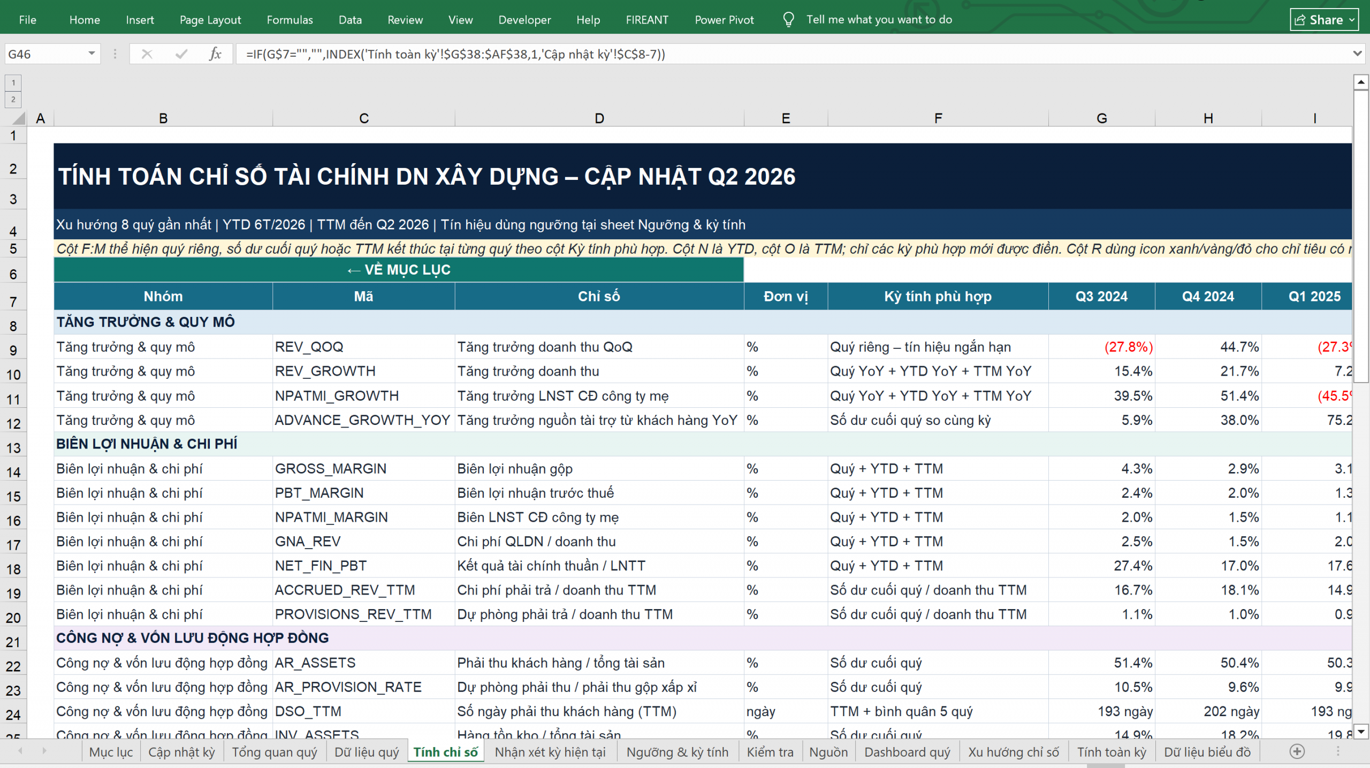The width and height of the screenshot is (1370, 768).
Task: Click the vertical scrollbar down arrow
Action: (x=1361, y=731)
